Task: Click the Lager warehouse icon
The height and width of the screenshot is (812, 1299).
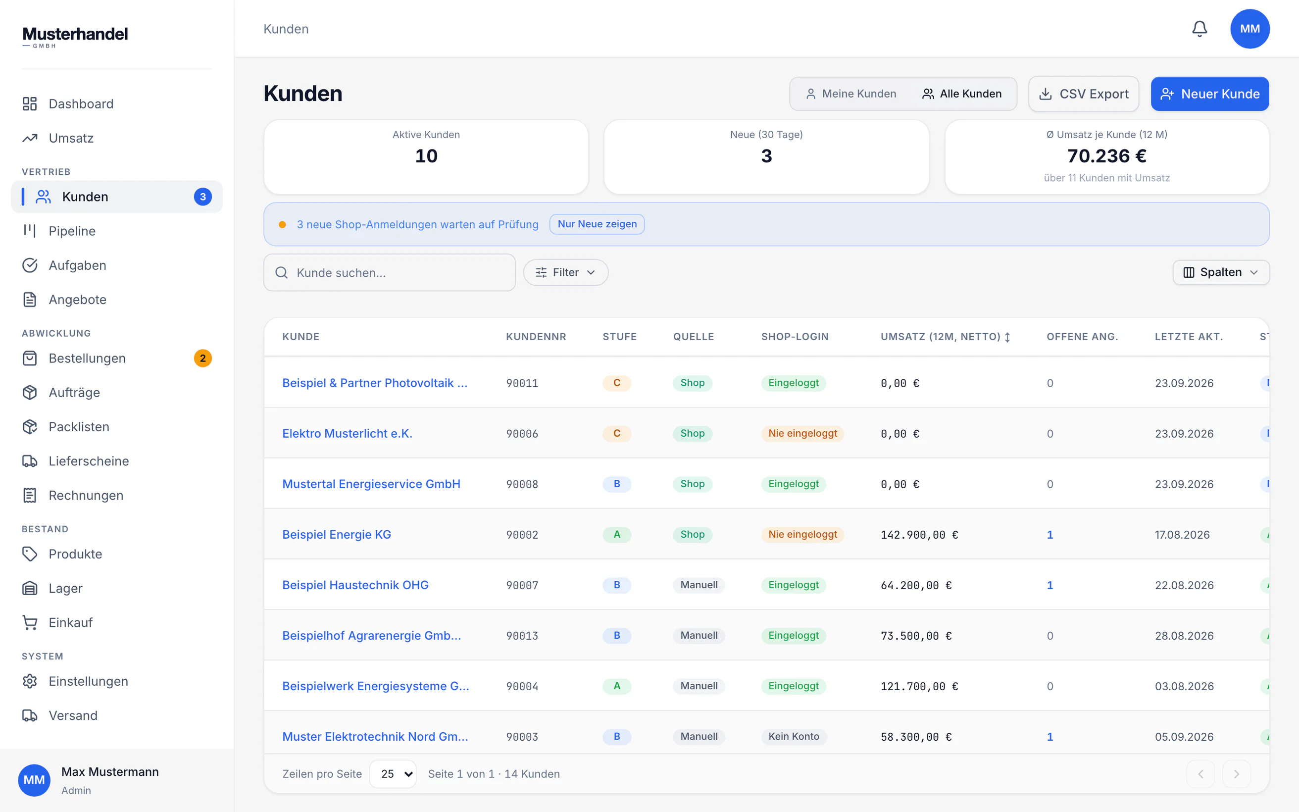Action: click(x=30, y=588)
